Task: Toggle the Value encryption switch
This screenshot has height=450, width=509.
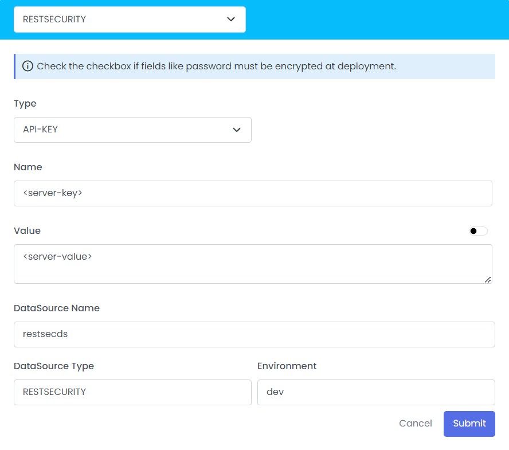Action: (x=478, y=231)
